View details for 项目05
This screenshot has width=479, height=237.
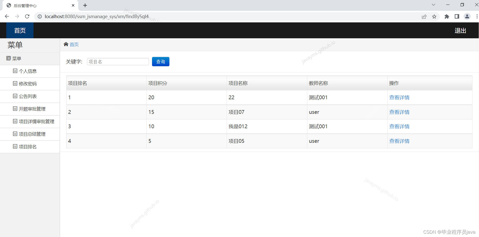[399, 141]
